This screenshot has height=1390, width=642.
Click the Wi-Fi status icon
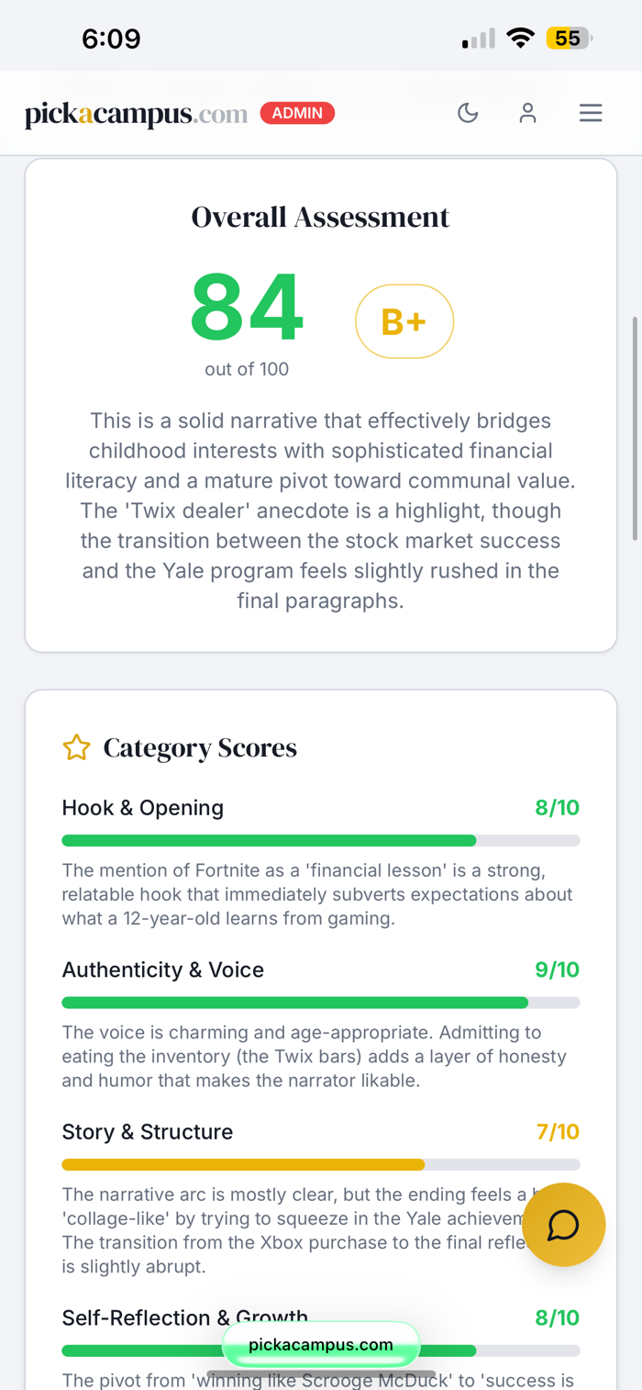tap(521, 39)
